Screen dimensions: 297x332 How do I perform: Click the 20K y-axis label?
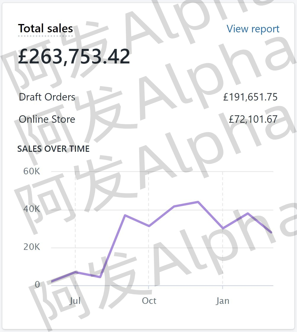pyautogui.click(x=32, y=247)
